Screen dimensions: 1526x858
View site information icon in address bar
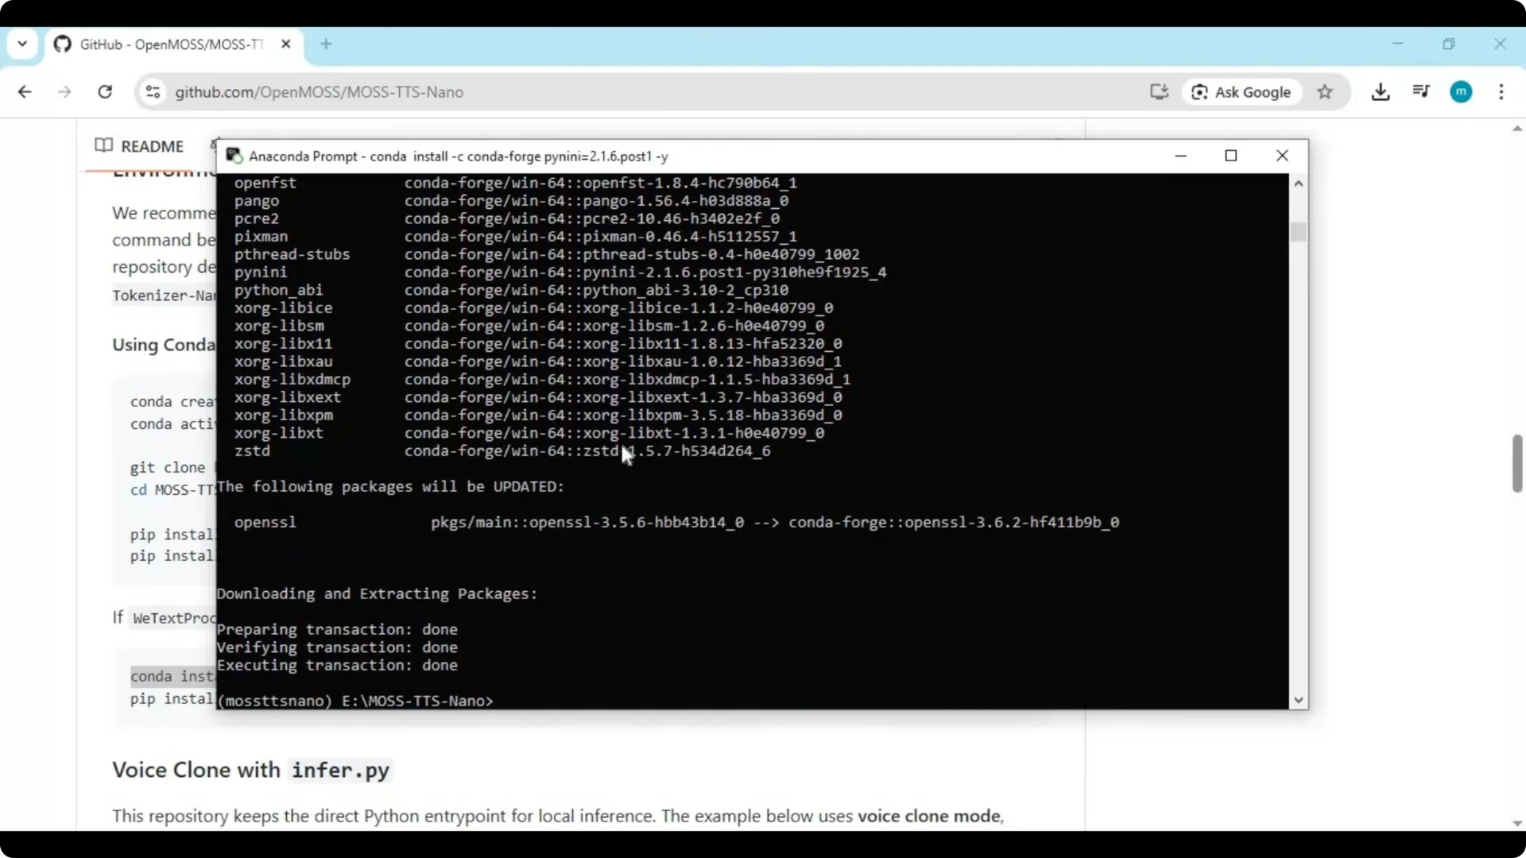pos(153,92)
